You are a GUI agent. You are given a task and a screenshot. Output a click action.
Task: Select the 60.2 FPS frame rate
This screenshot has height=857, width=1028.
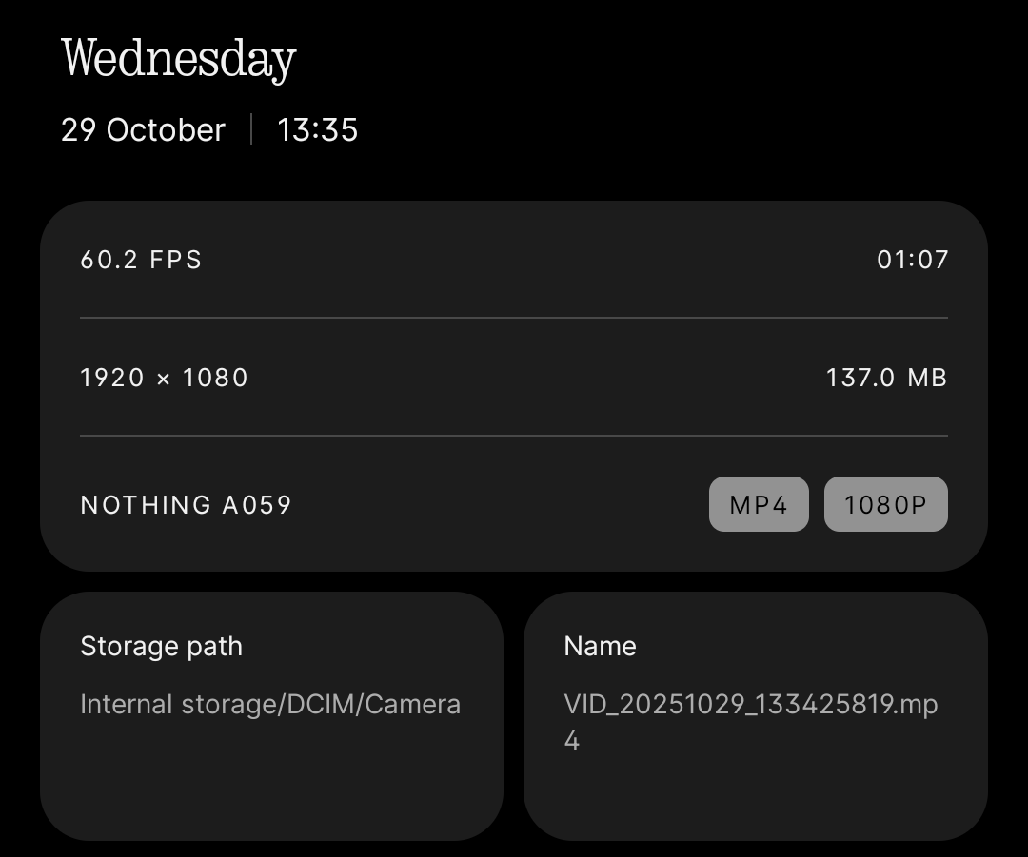click(141, 260)
